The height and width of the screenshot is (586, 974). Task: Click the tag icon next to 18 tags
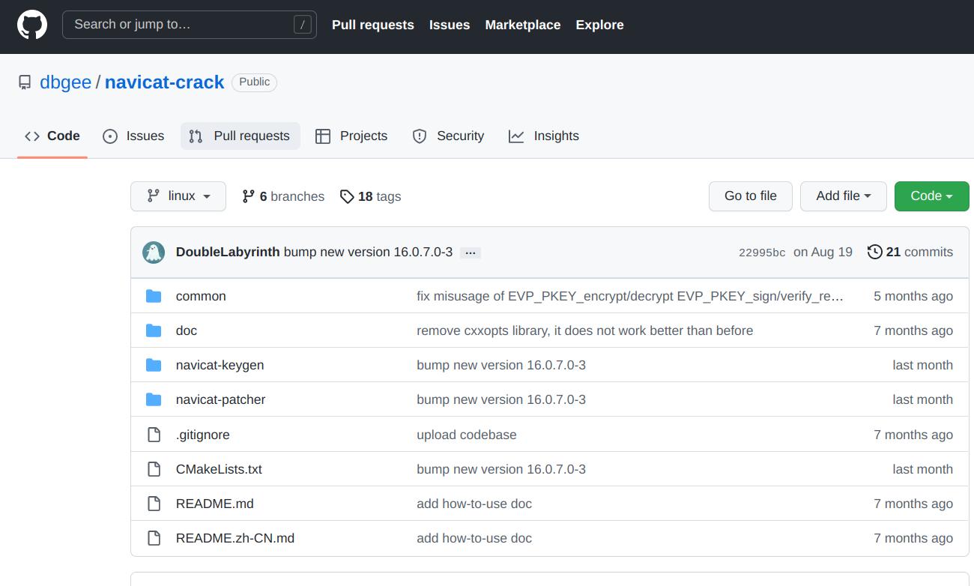coord(347,196)
